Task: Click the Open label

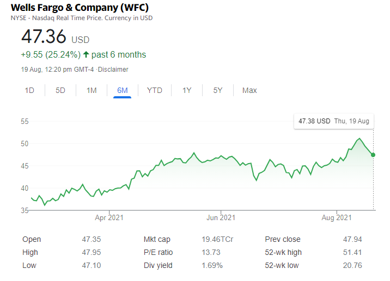Action: click(32, 239)
